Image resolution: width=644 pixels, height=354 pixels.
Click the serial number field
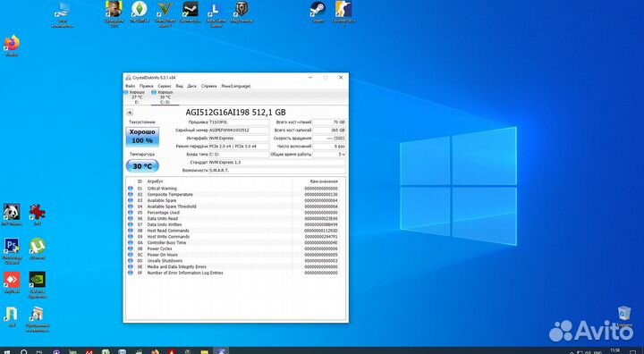pyautogui.click(x=239, y=131)
